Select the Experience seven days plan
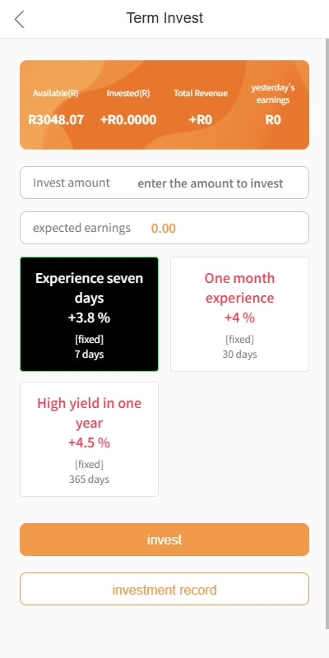 90,314
